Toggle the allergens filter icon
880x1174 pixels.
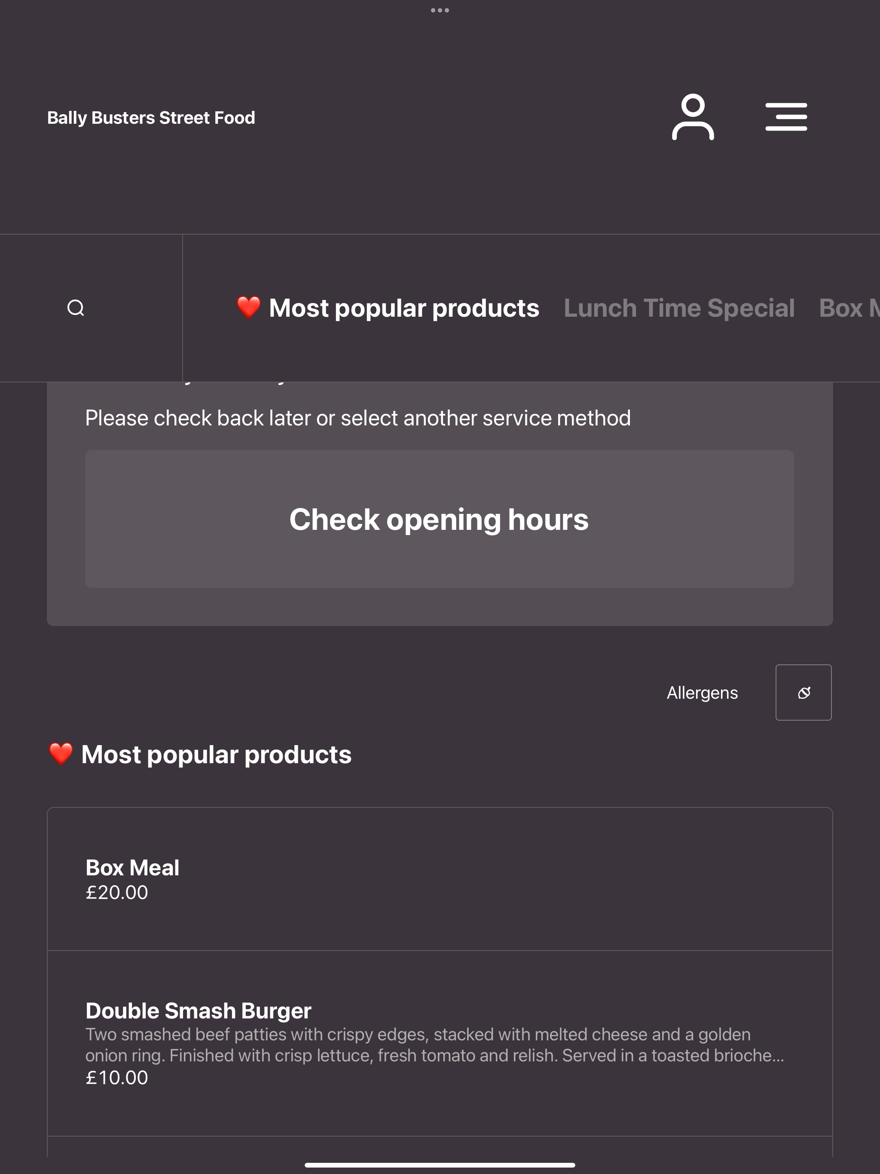[x=804, y=692]
